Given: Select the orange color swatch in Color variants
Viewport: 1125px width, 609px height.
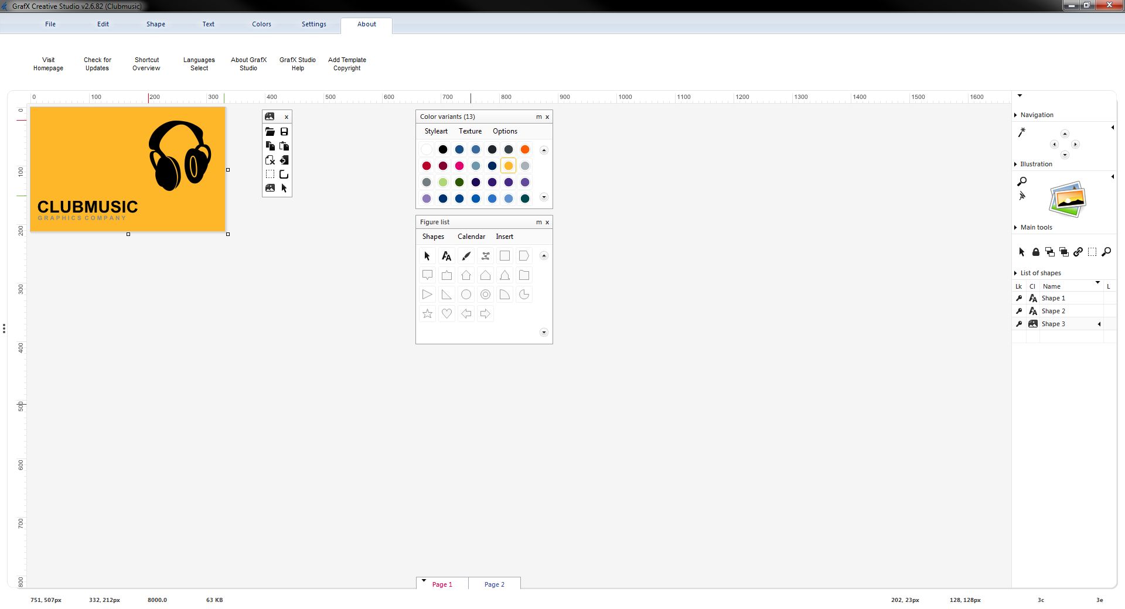Looking at the screenshot, I should point(525,150).
